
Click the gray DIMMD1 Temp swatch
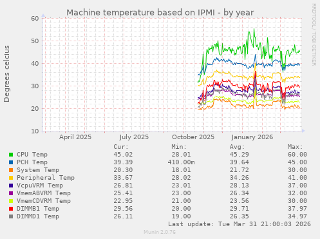[11, 216]
